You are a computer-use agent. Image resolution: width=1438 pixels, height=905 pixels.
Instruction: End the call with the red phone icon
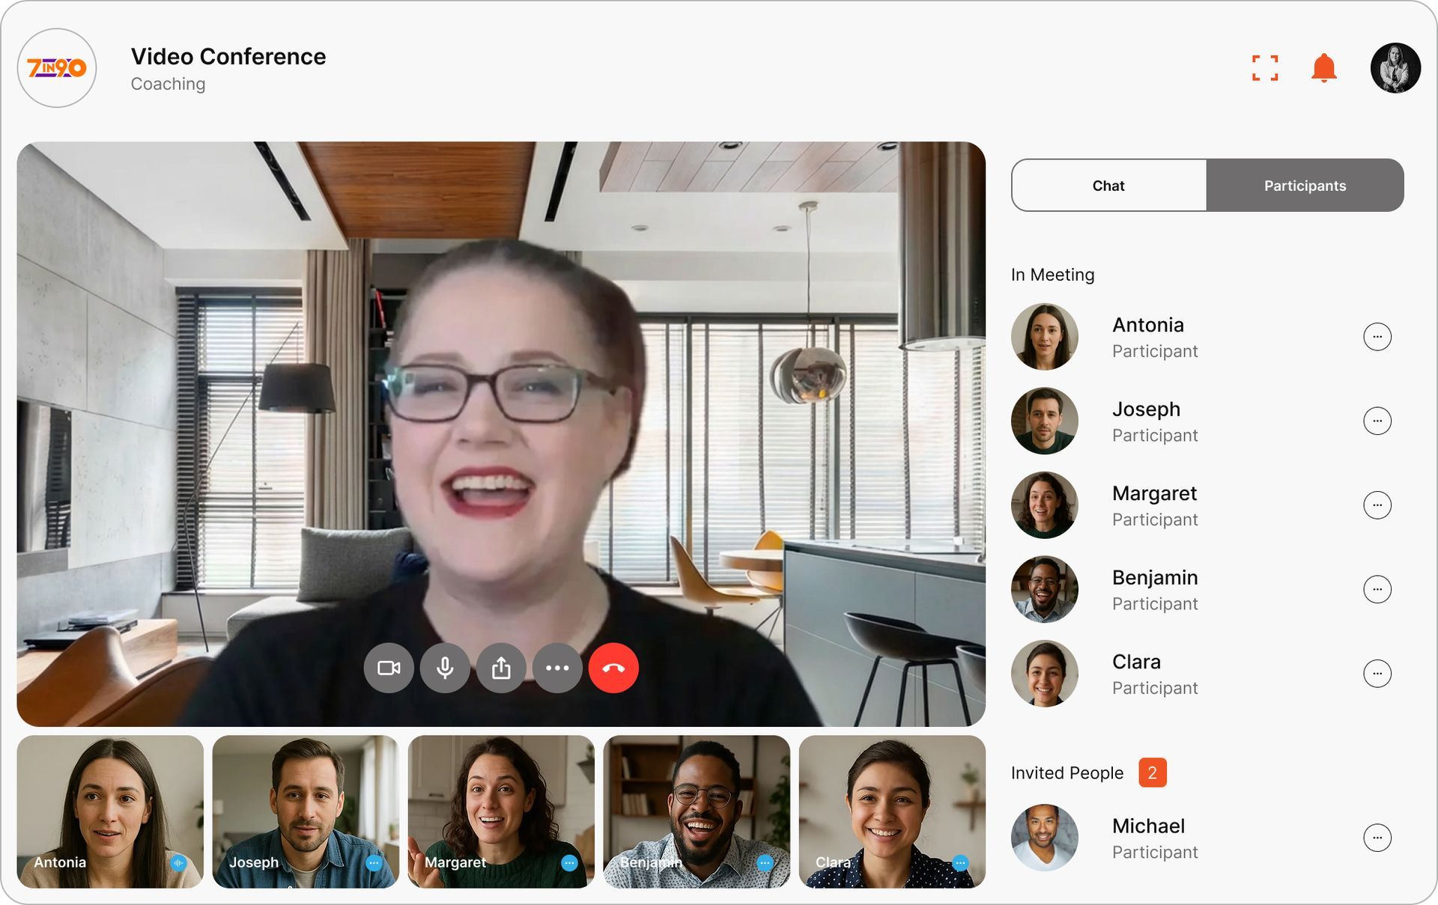tap(613, 668)
